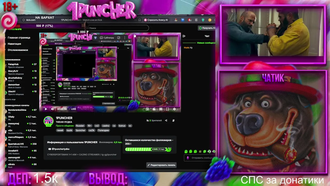
Task: Click the kick.com address bar
Action: (31, 20)
